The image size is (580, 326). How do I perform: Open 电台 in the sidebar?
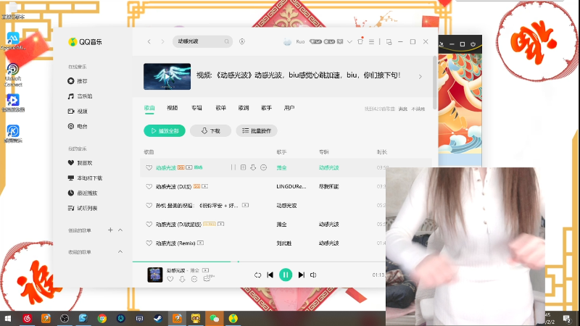pos(78,126)
